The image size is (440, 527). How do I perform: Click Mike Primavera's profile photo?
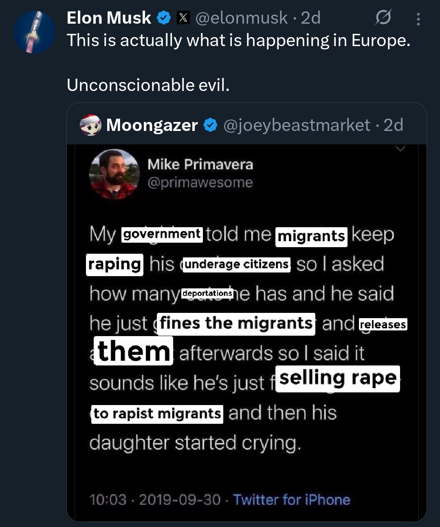click(114, 174)
